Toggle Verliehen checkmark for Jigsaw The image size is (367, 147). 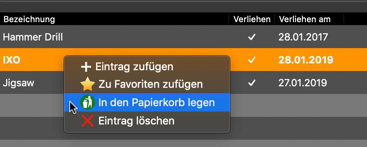[x=251, y=83]
